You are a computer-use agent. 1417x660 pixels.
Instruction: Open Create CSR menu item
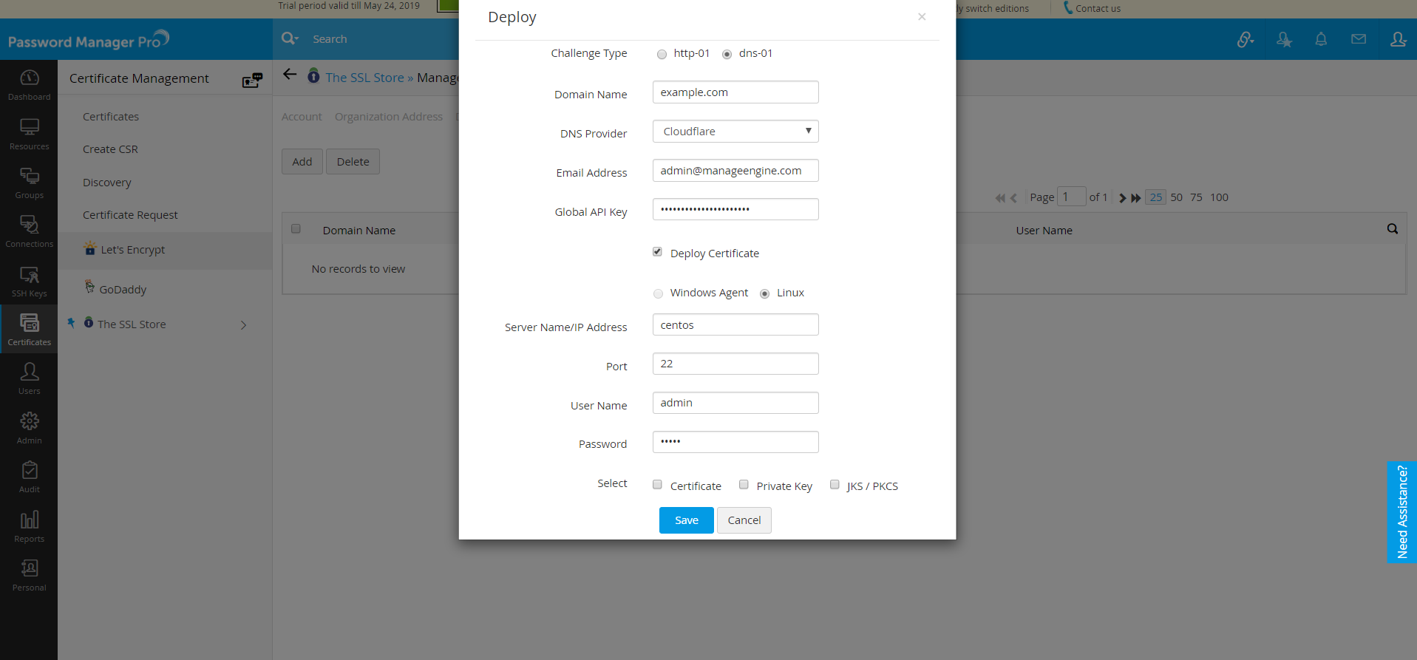[x=110, y=149]
